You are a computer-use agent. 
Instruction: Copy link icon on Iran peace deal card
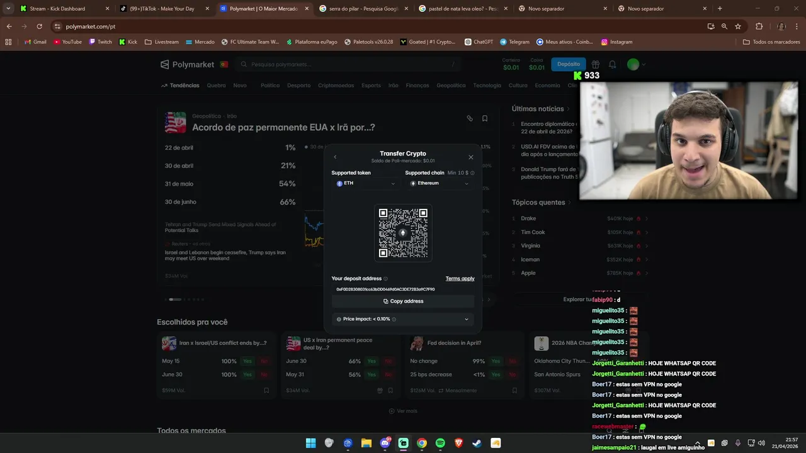(x=470, y=118)
